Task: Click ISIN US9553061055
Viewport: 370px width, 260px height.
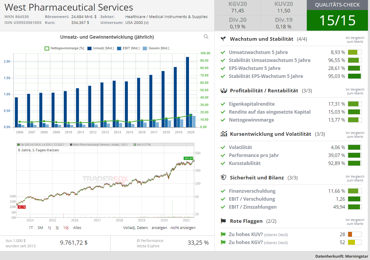Action: (23, 22)
